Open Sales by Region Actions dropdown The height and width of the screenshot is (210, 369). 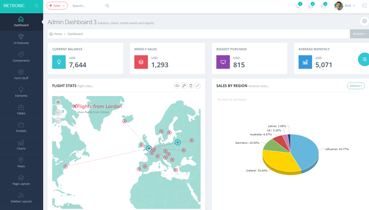click(356, 86)
